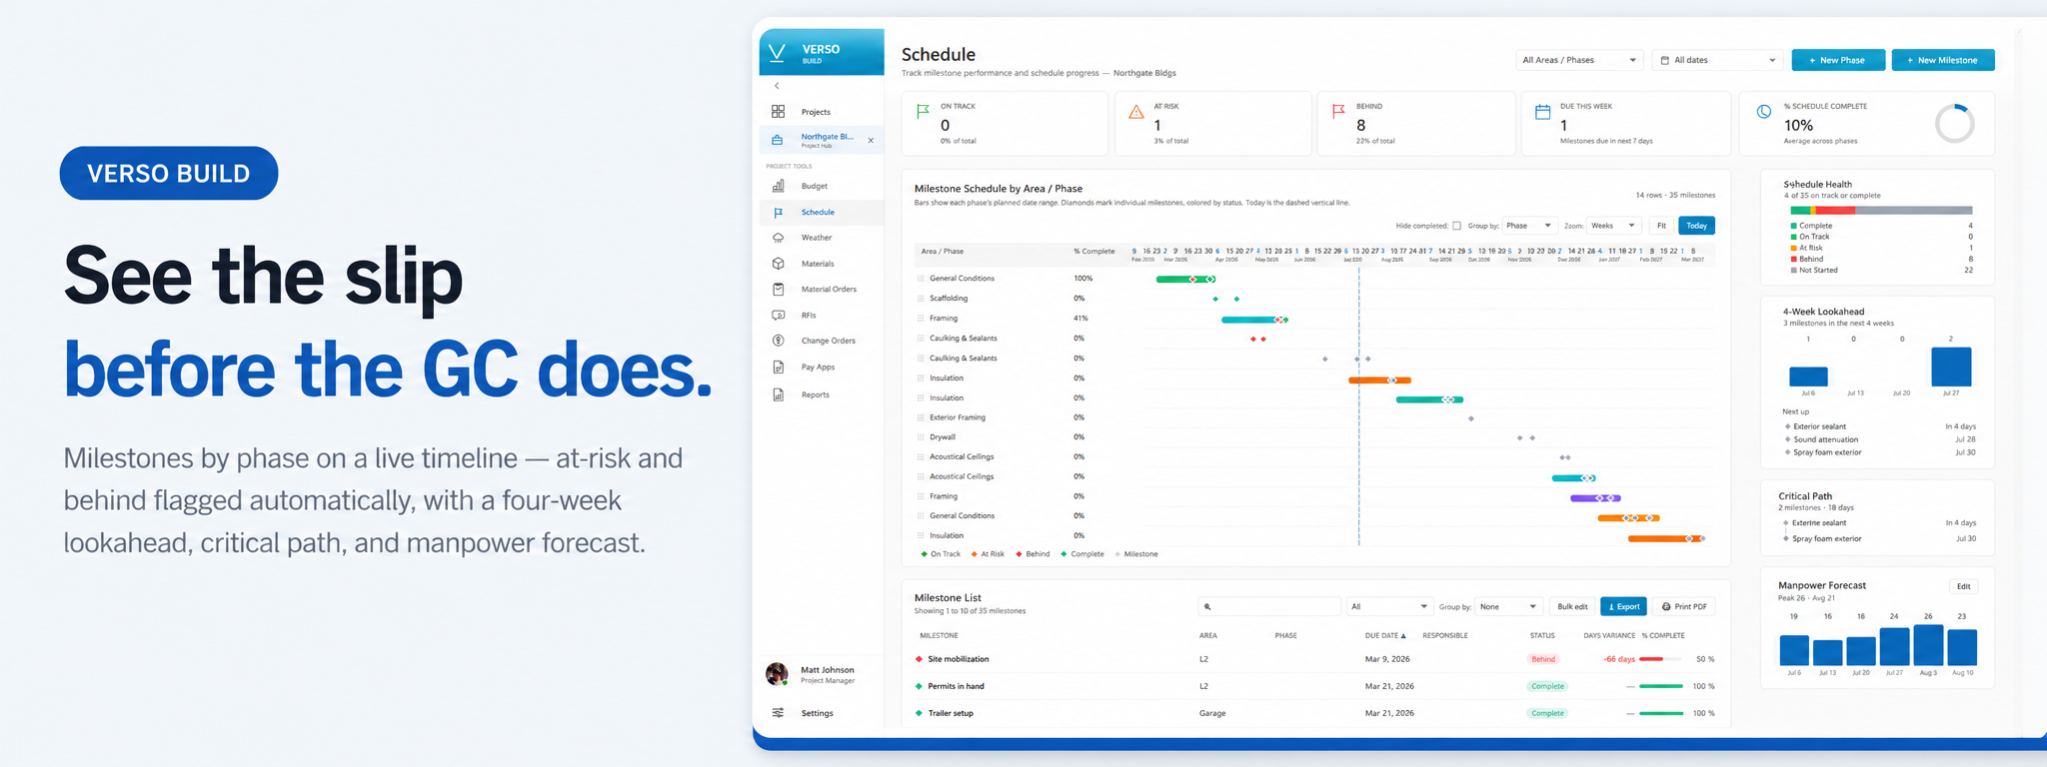Image resolution: width=2047 pixels, height=767 pixels.
Task: Click the New Milestone button
Action: tap(1943, 60)
